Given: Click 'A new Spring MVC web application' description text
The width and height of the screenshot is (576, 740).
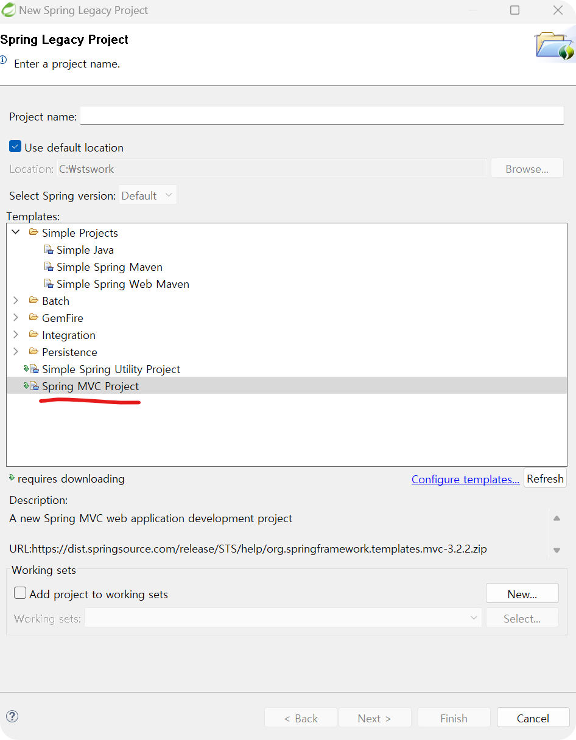Looking at the screenshot, I should tap(151, 518).
